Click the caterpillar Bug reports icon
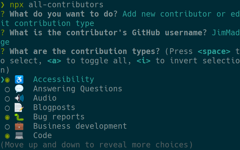240x150 pixels. click(x=19, y=117)
